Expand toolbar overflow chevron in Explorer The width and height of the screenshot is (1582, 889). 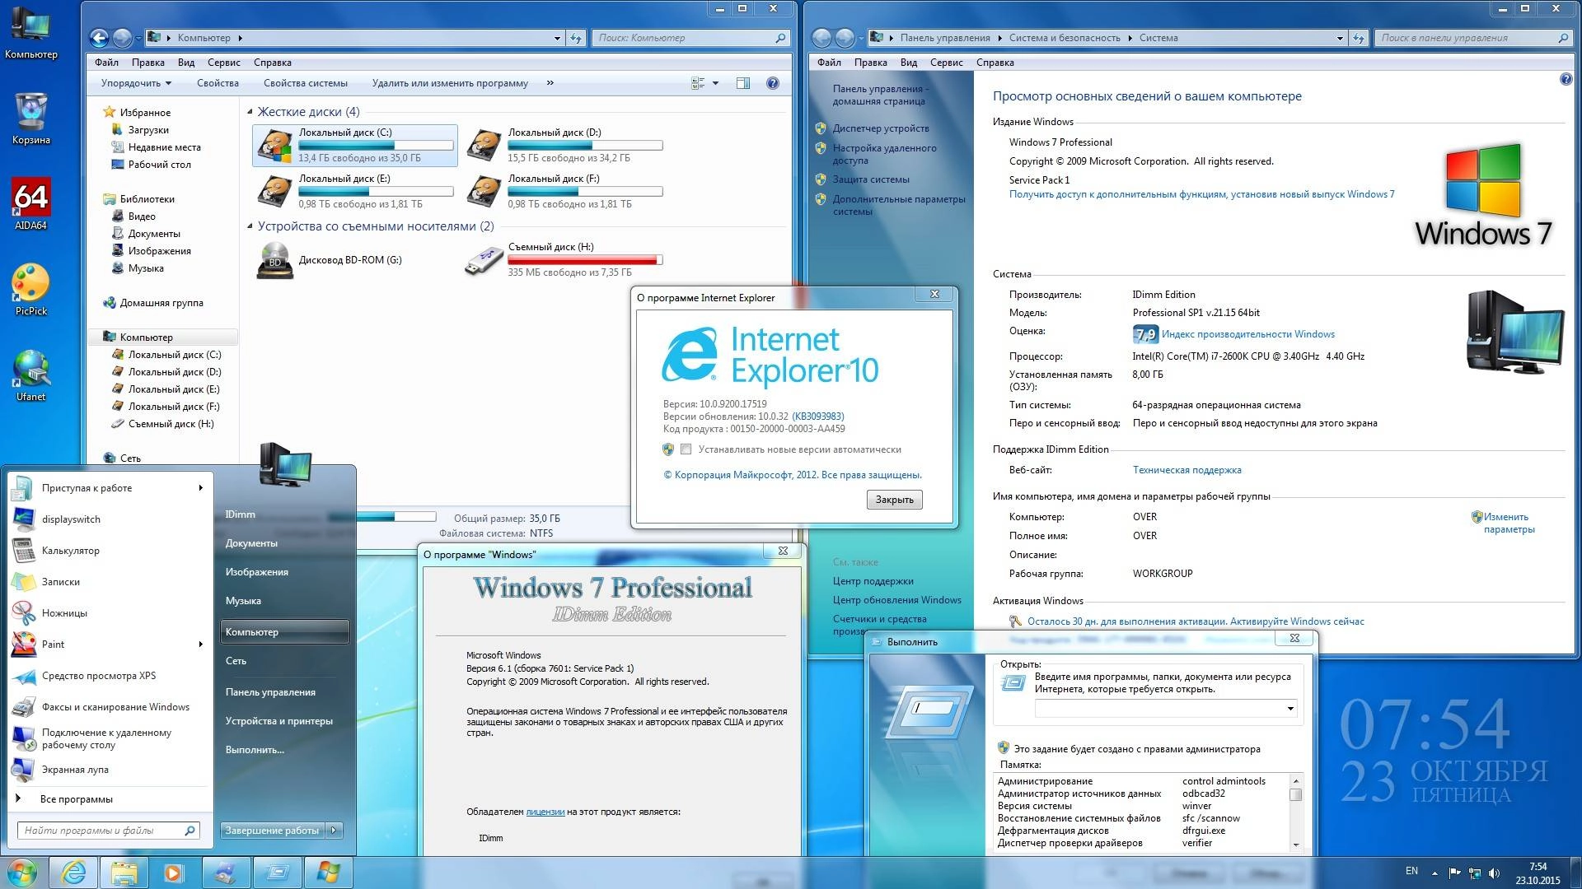[550, 83]
